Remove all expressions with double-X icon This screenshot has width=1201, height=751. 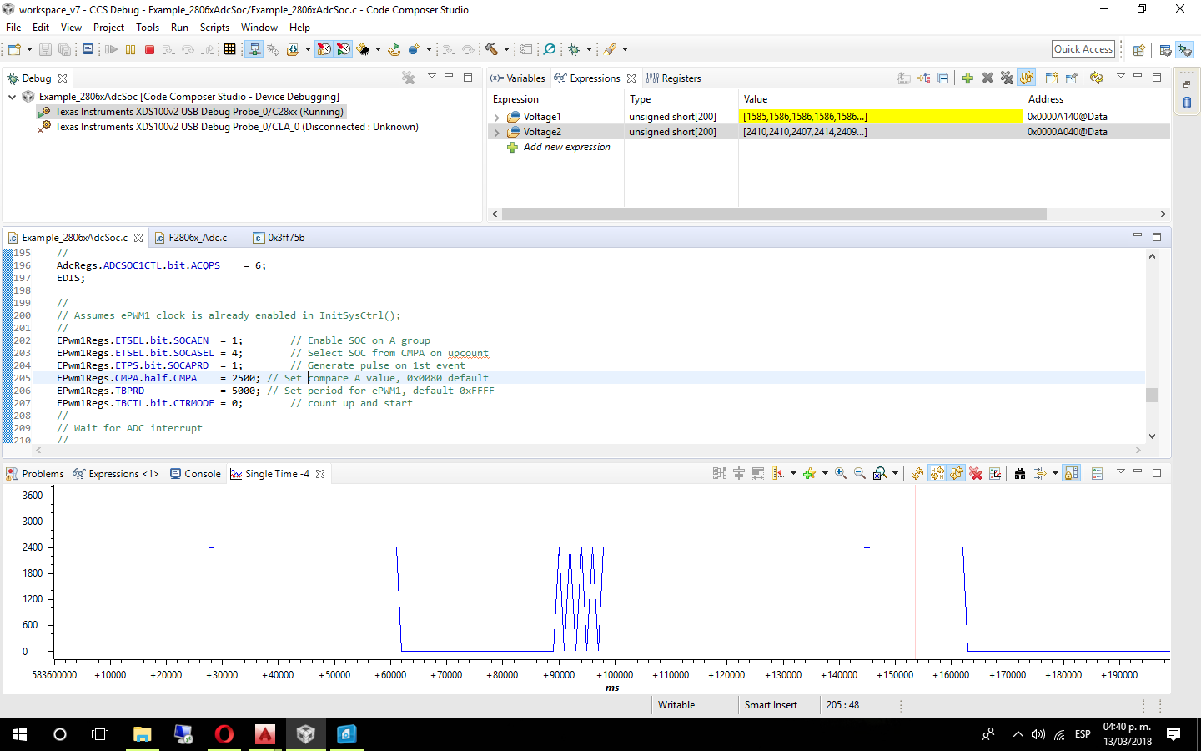pos(1007,78)
